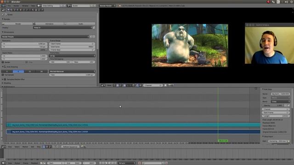This screenshot has height=165, width=294.
Task: Add a new screen layout with plus icon
Action: 62,5
